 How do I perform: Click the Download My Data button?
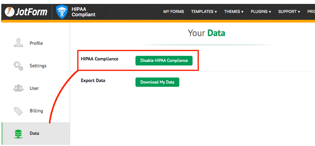coord(157,82)
